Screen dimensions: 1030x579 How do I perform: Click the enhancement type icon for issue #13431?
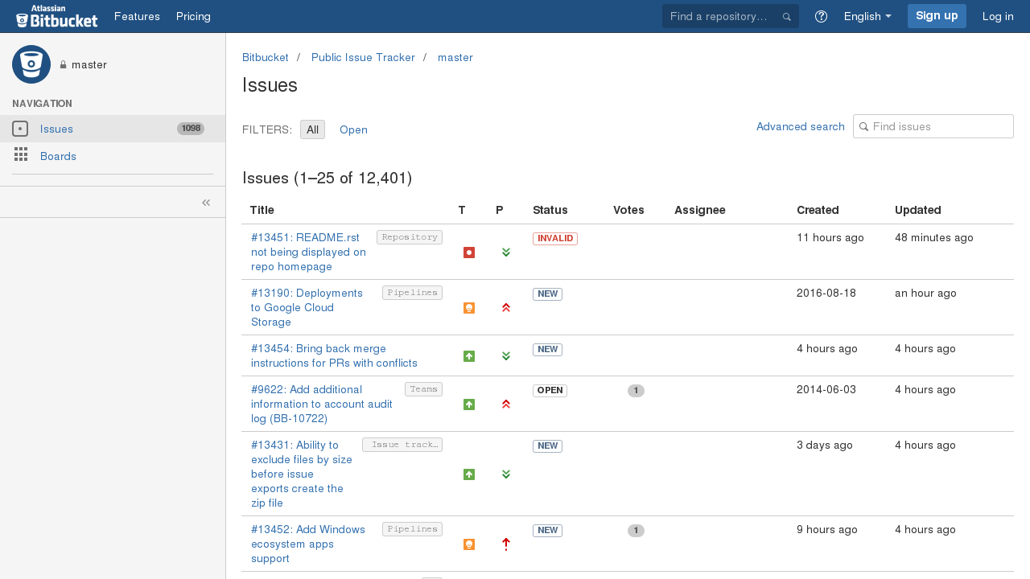pos(469,474)
